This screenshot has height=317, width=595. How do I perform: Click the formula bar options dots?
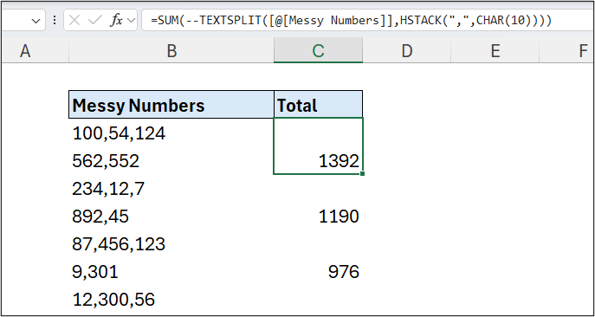point(55,21)
